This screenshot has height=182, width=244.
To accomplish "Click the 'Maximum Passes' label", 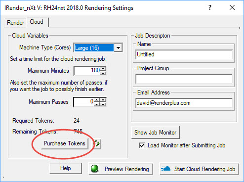I will (48, 102).
